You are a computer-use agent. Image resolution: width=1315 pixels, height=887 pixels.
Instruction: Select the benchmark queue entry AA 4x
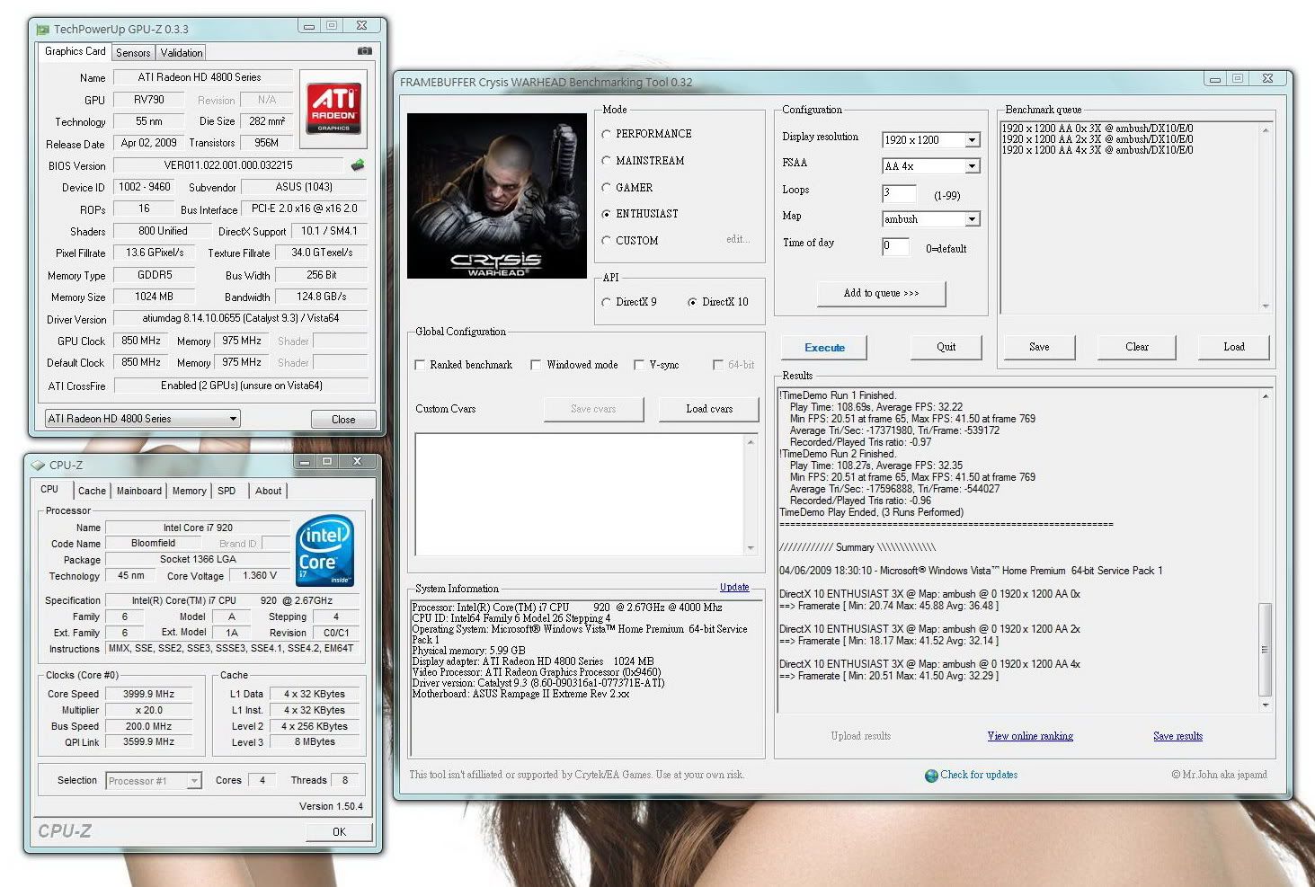[x=1097, y=150]
